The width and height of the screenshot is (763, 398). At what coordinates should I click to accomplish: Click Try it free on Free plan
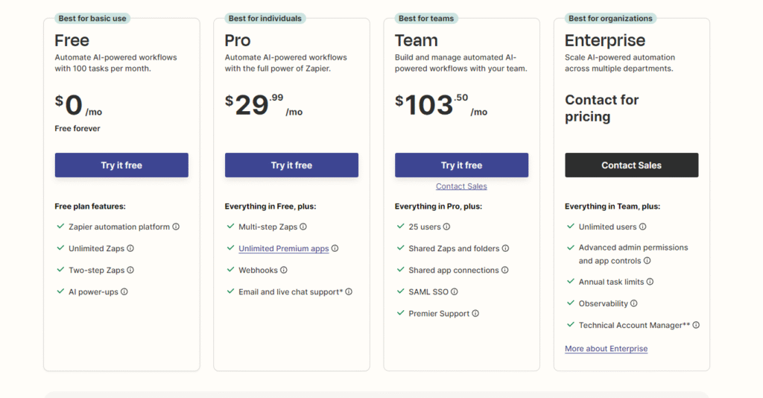point(121,165)
